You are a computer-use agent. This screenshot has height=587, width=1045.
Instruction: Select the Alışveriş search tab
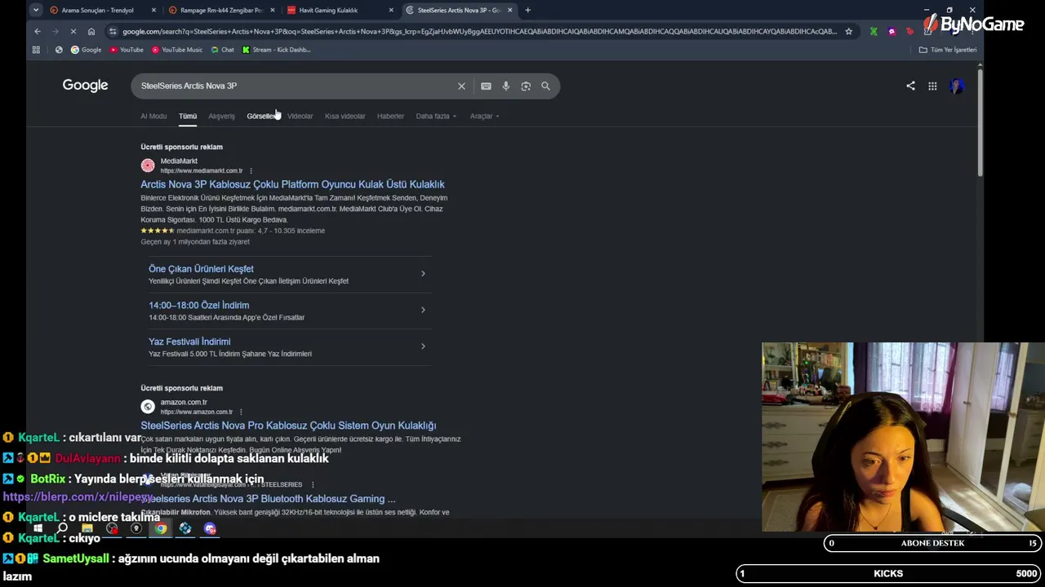[x=221, y=116]
